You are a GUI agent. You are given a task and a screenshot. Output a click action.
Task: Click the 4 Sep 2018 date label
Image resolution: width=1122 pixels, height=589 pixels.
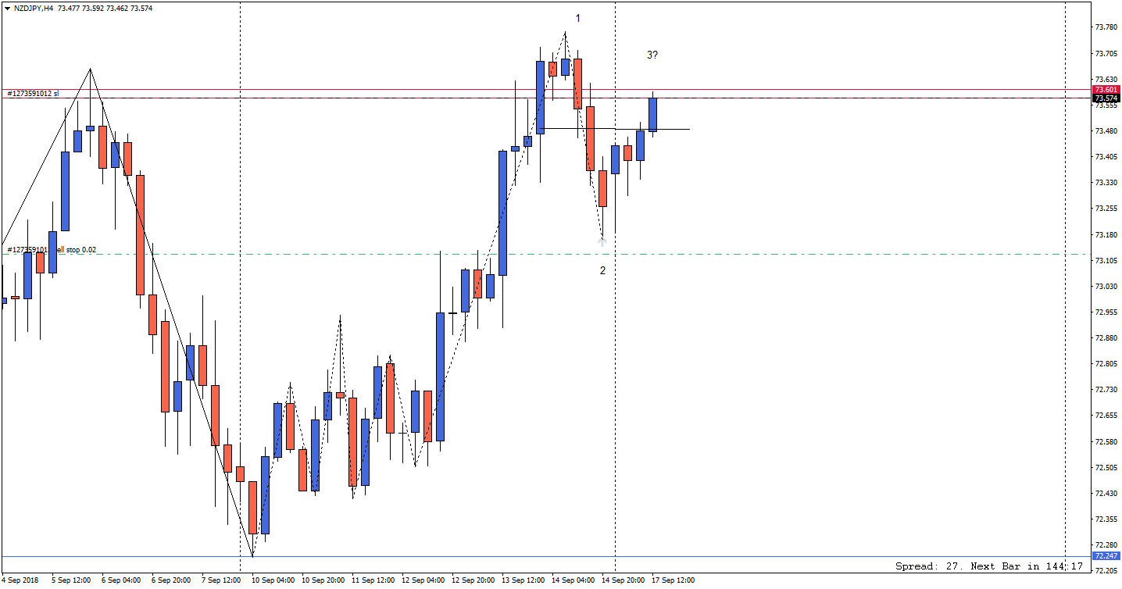pos(20,580)
